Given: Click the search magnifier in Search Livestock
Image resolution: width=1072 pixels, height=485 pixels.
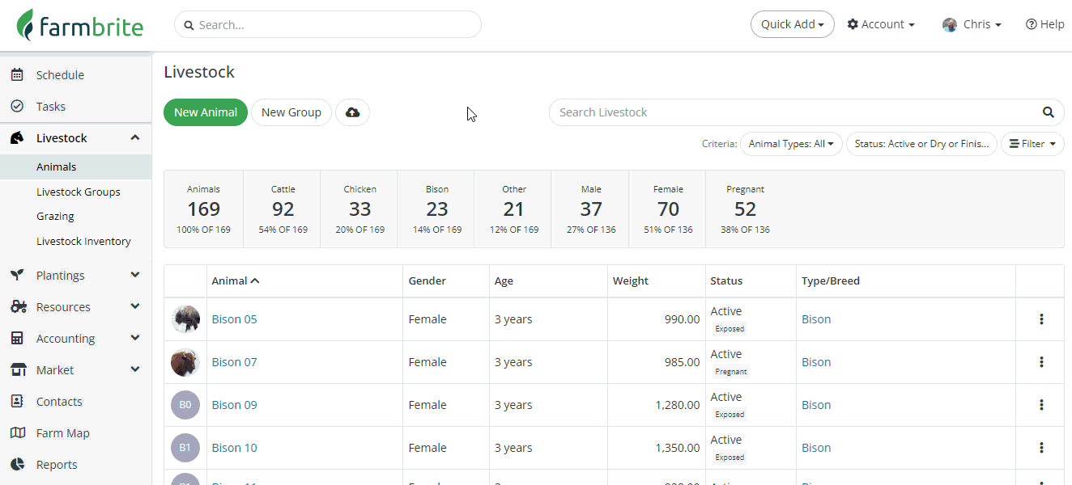Looking at the screenshot, I should 1048,112.
